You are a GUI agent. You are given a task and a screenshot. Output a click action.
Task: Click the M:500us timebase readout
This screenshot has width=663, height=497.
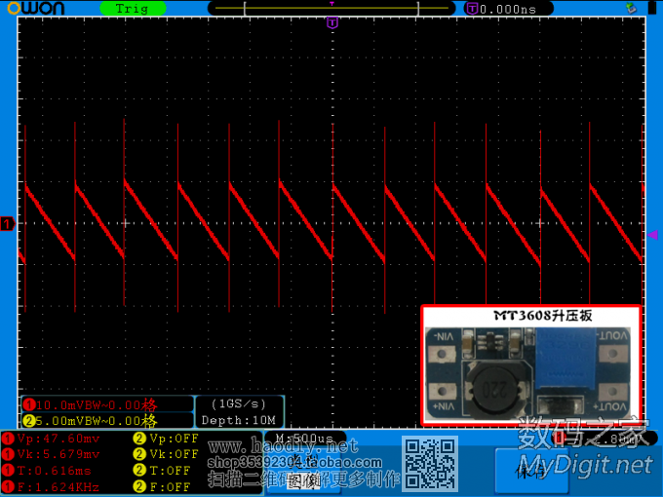[304, 439]
